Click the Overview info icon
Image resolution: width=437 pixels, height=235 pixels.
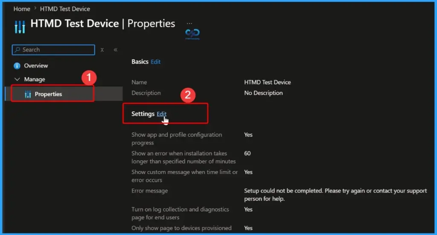(x=17, y=66)
